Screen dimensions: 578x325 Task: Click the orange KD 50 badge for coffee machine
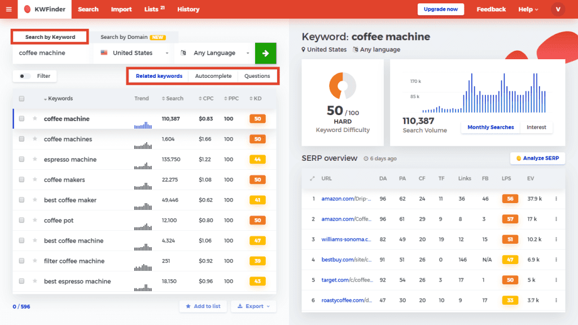(257, 119)
